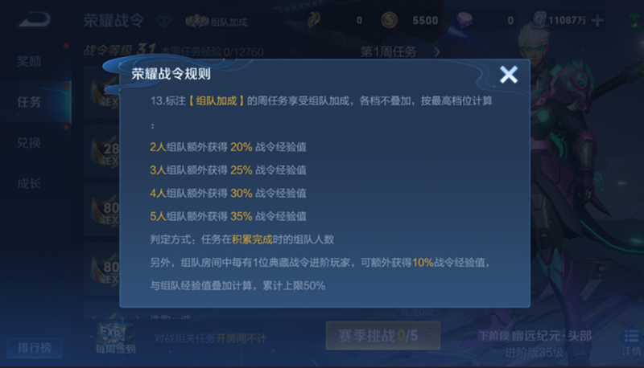Open the 详情 list icon
The width and height of the screenshot is (644, 368).
pos(631,342)
